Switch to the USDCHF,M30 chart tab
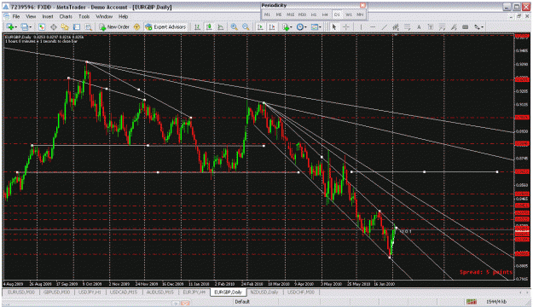 301,292
